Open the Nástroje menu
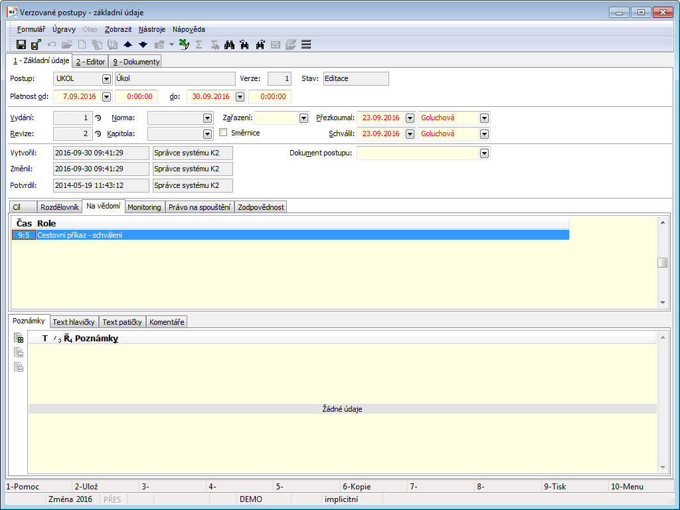The height and width of the screenshot is (510, 680). (x=153, y=29)
